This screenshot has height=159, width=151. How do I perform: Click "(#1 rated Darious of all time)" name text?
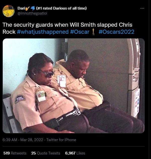click(x=61, y=8)
